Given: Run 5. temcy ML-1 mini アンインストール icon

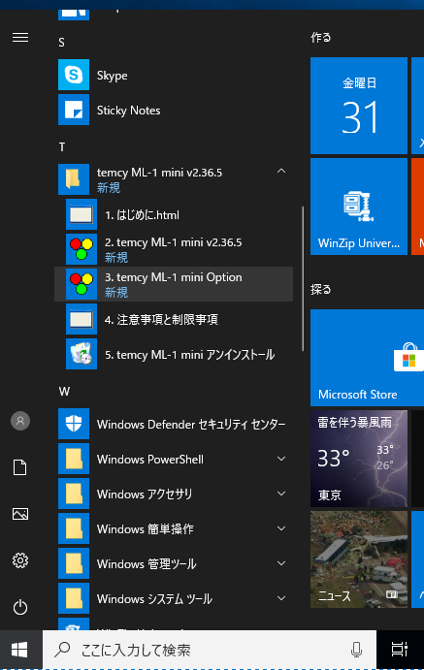Looking at the screenshot, I should [82, 354].
